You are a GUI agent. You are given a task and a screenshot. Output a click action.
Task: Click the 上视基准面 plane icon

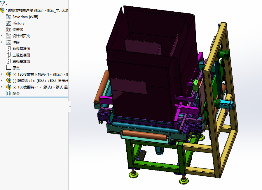pos(8,55)
